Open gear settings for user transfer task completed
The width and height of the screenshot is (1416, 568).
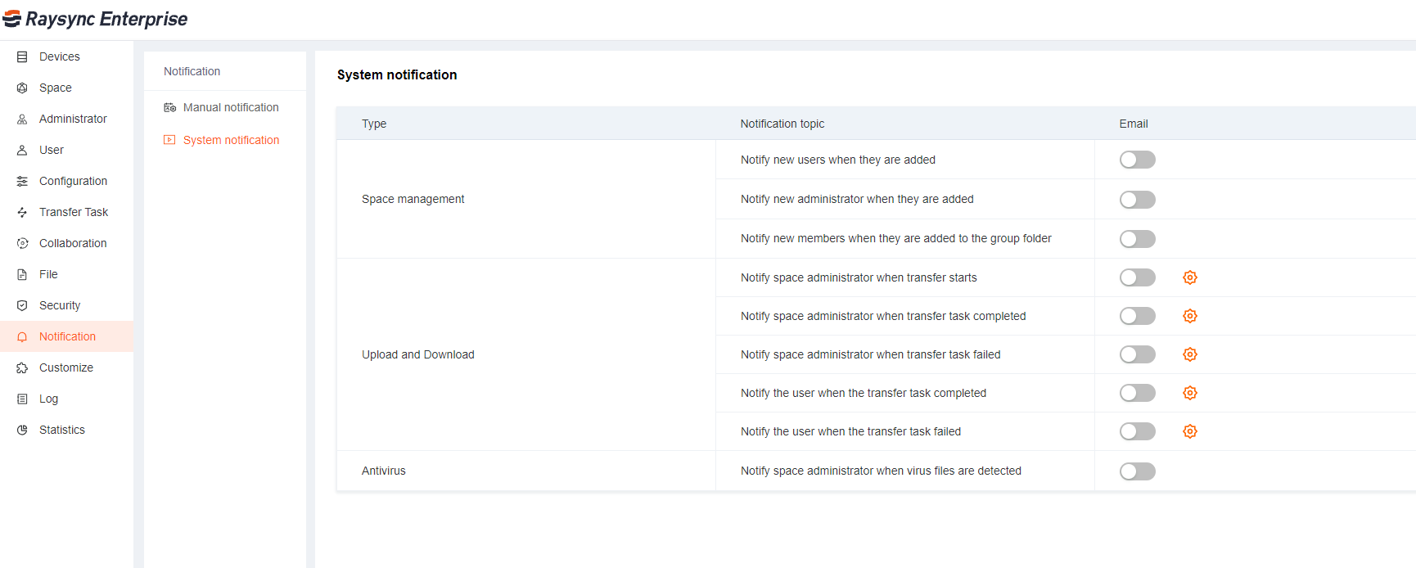coord(1190,393)
